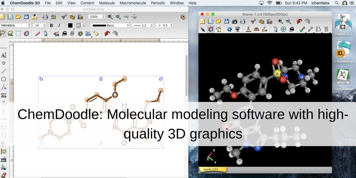
Task: Select the Ala amino acid tool
Action: point(3,95)
